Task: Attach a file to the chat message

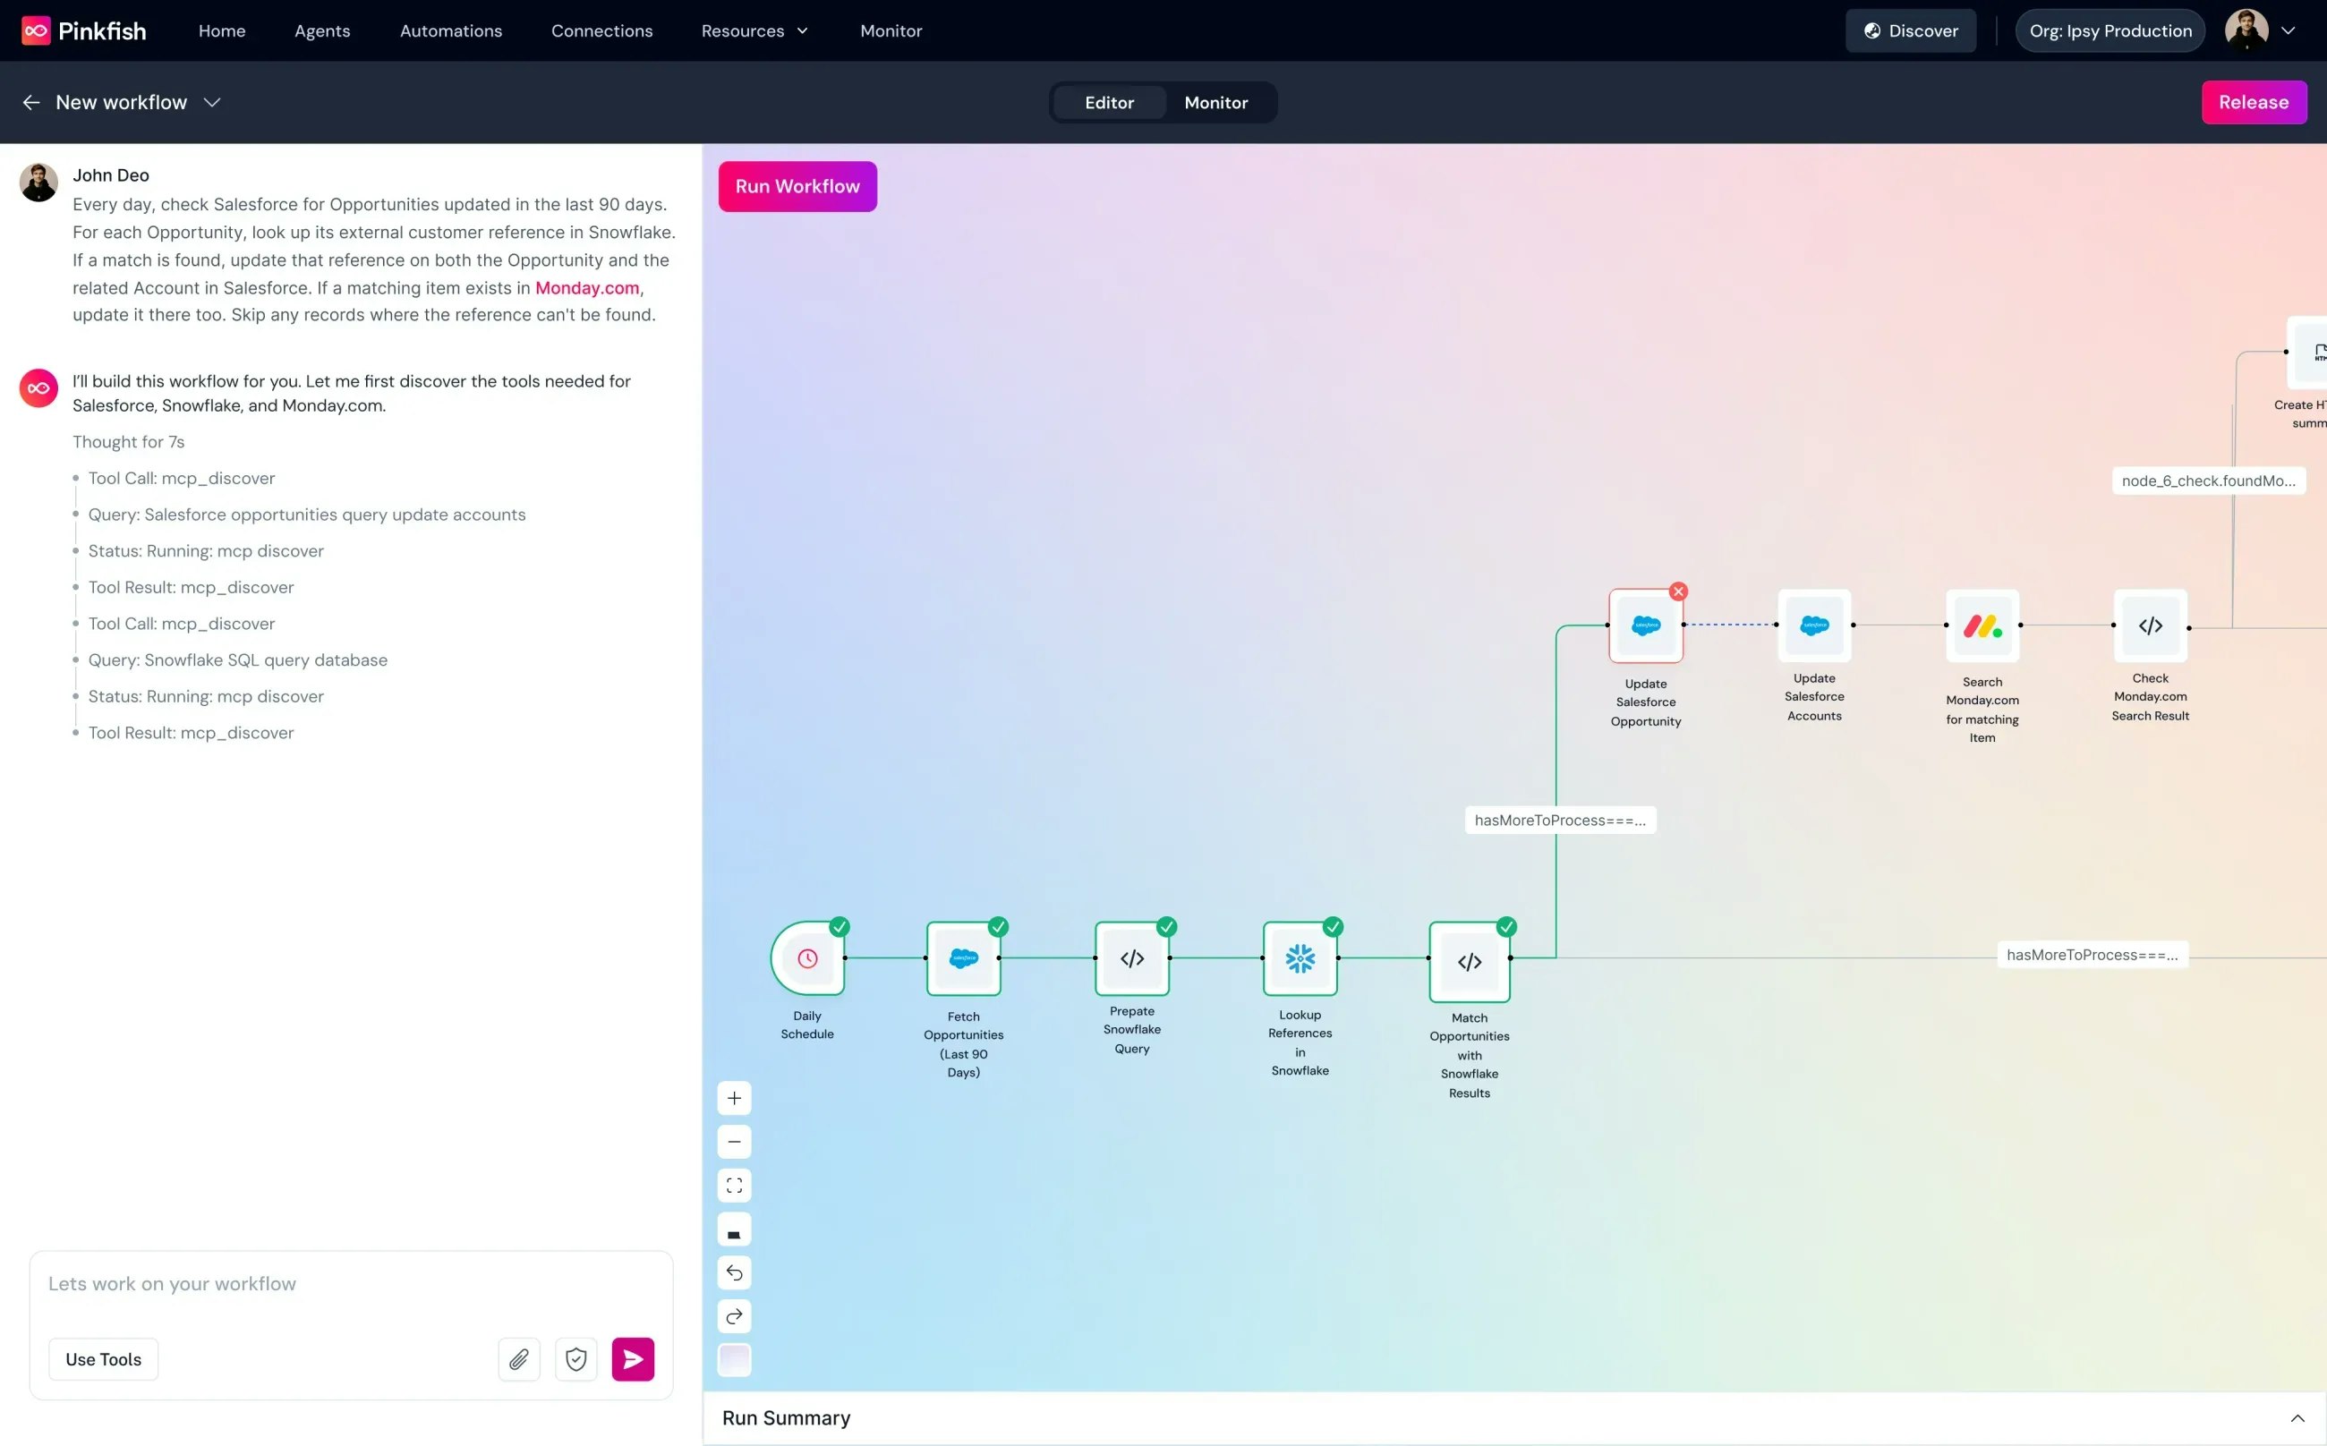Action: coord(518,1358)
